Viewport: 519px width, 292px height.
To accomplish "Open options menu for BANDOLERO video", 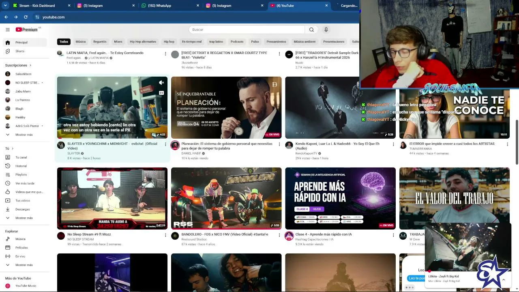I will point(279,235).
